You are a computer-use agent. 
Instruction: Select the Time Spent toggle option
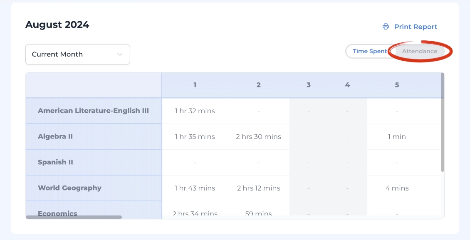370,51
